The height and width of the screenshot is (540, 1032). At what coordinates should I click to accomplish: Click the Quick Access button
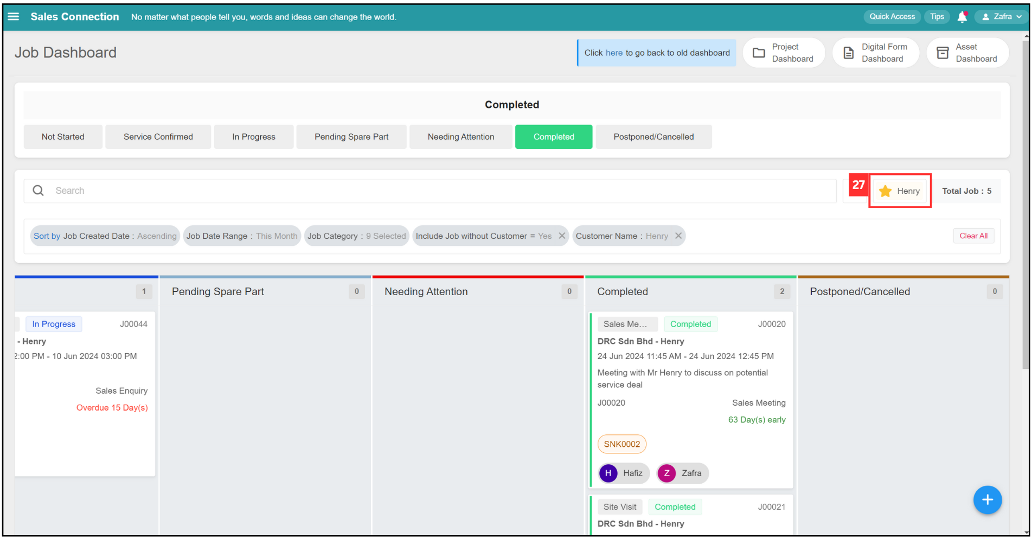892,17
